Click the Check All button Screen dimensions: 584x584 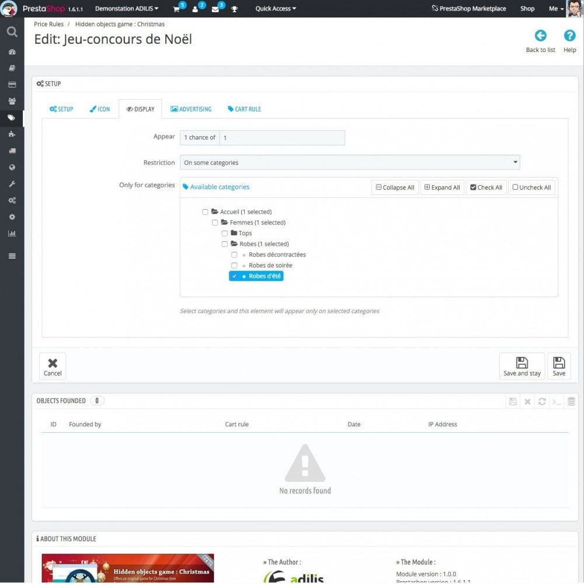tap(486, 187)
